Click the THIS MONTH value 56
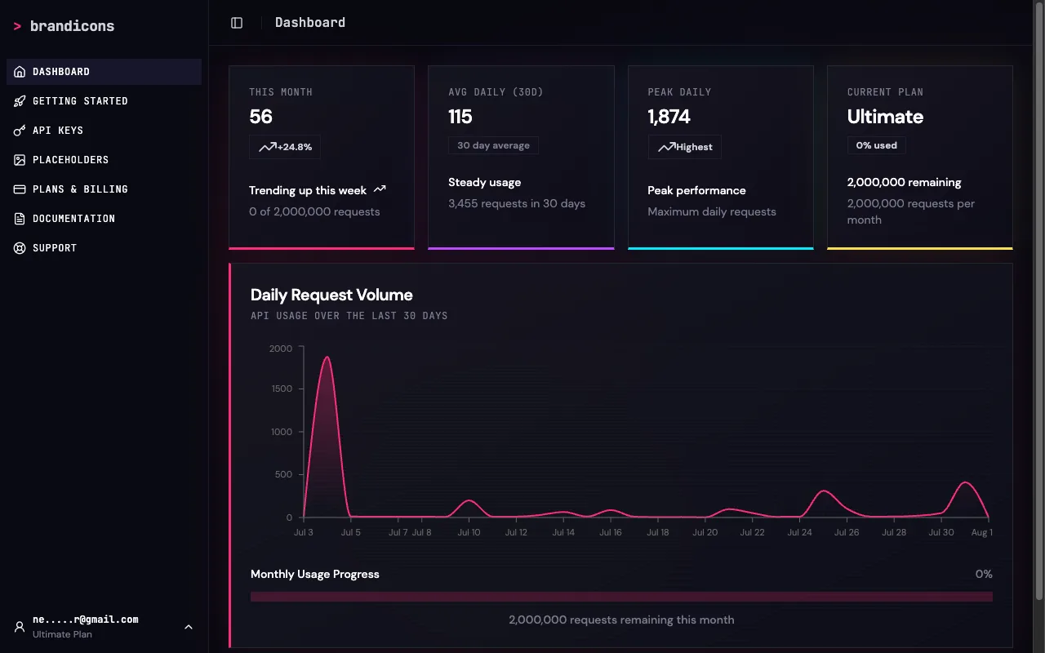1045x653 pixels. [x=260, y=117]
